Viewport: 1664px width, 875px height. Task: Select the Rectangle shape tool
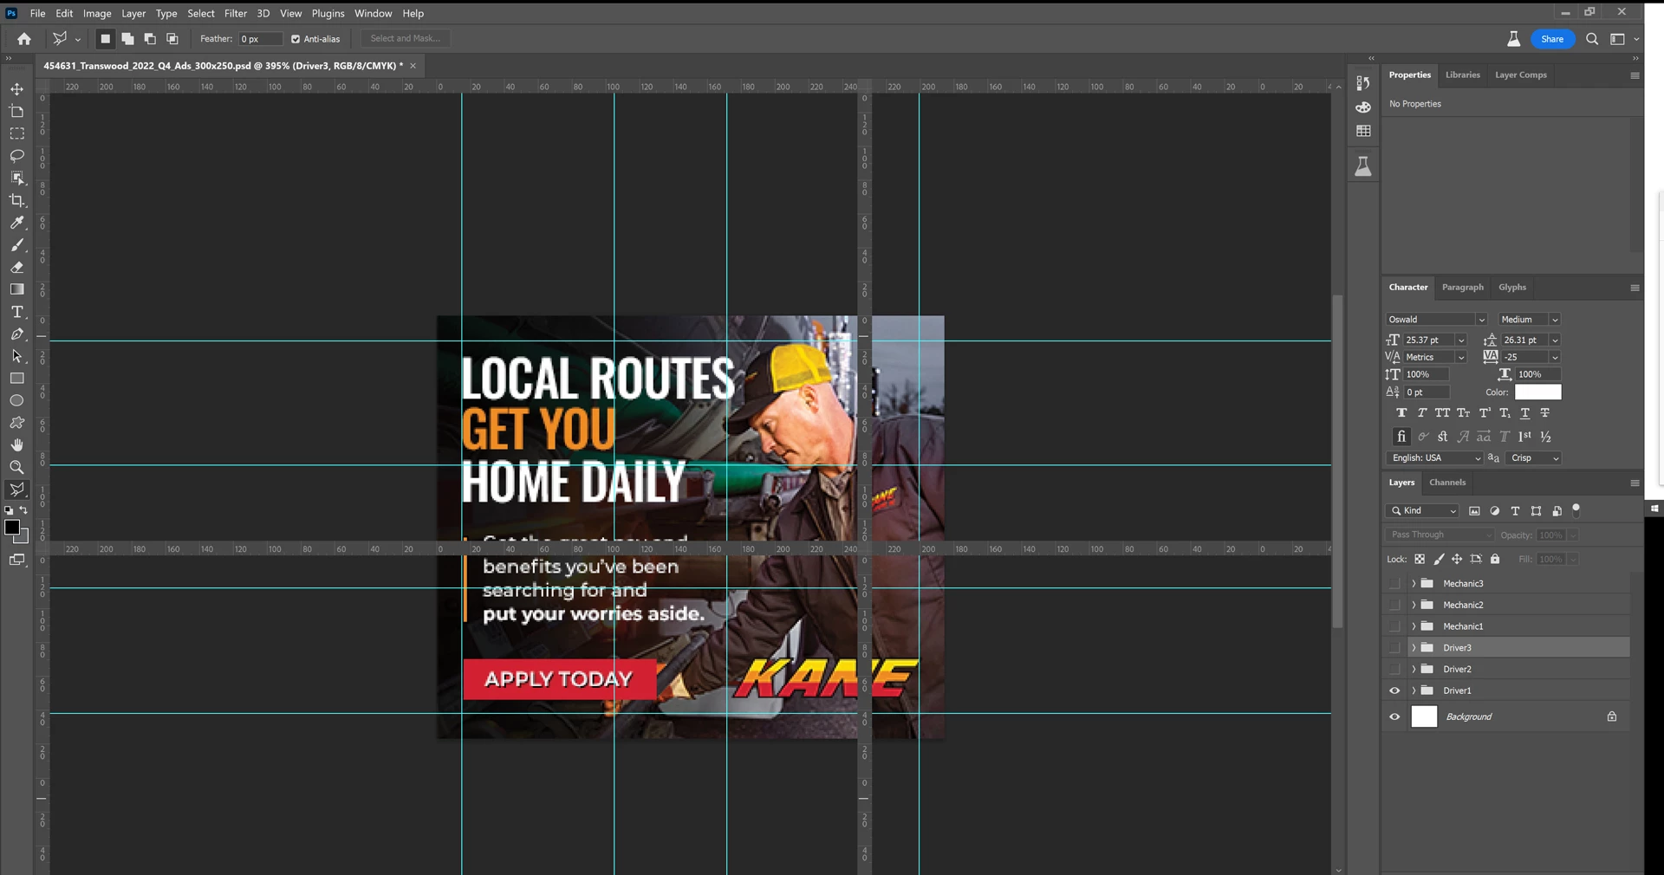click(x=16, y=379)
